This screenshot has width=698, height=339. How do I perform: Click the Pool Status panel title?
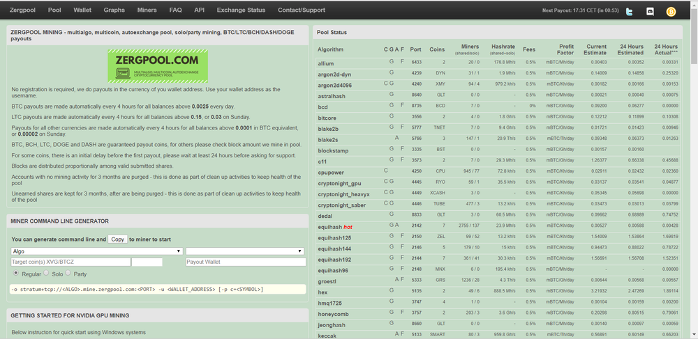[x=332, y=33]
